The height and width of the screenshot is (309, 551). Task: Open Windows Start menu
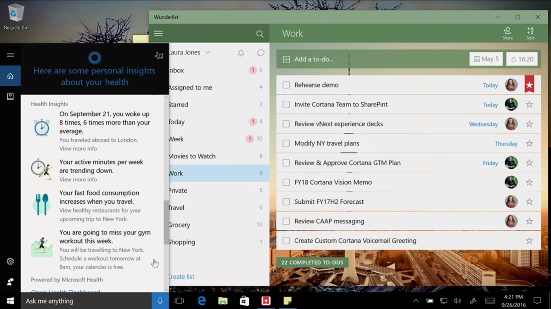[10, 301]
